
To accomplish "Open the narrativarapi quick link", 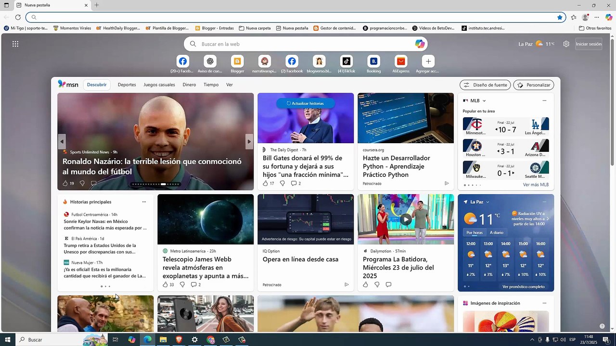I will pos(264,62).
